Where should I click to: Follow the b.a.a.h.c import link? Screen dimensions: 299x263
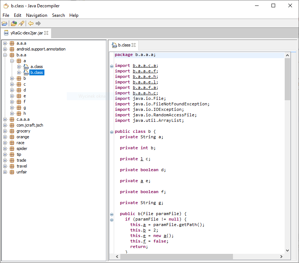click(145, 93)
